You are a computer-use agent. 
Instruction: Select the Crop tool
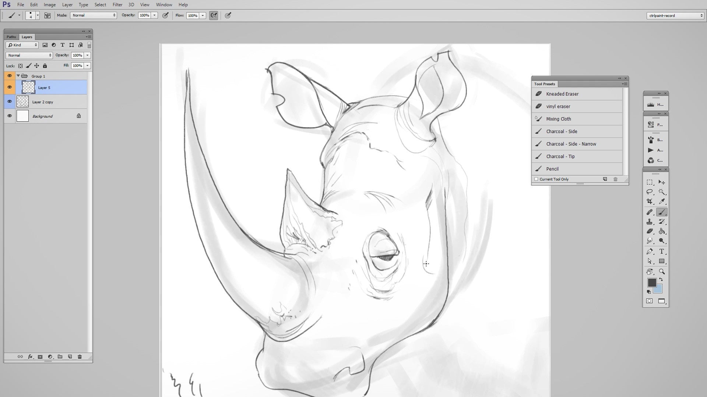click(650, 201)
